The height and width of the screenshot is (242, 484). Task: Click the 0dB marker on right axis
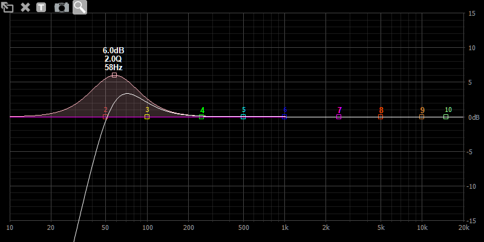[474, 117]
